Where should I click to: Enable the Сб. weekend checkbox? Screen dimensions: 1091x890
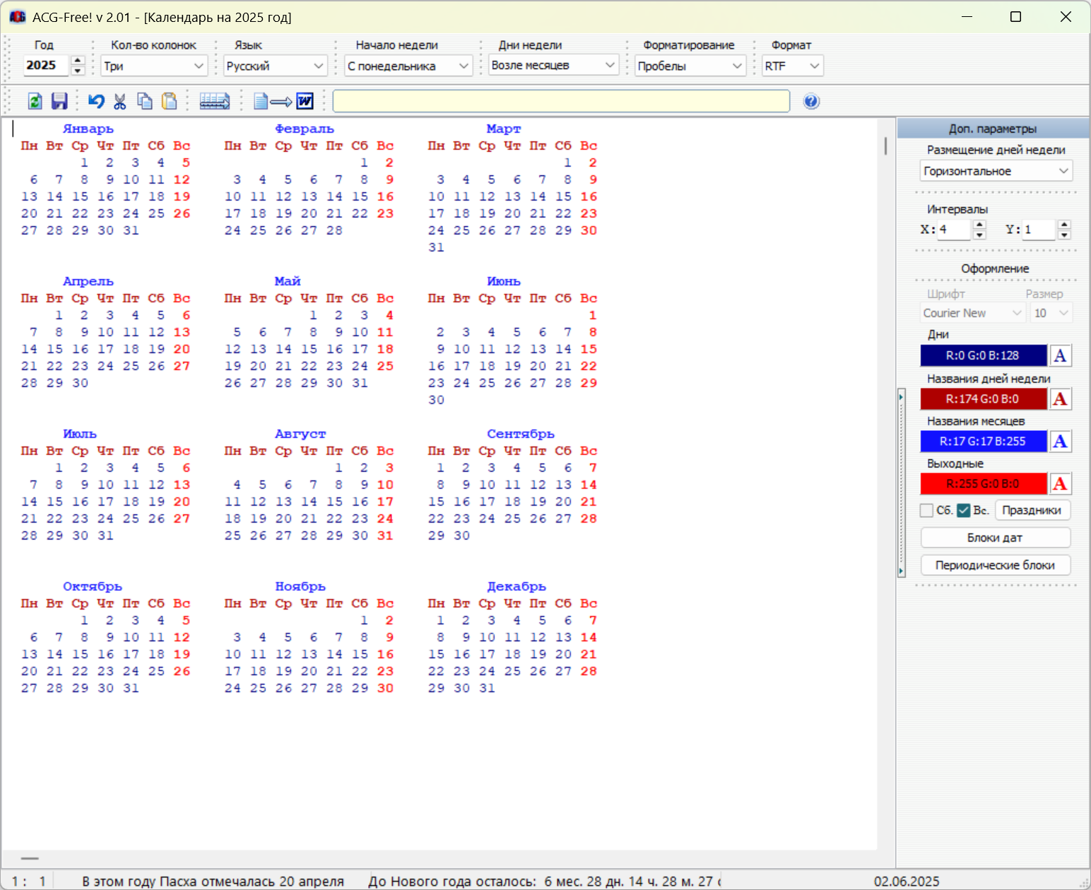tap(926, 510)
